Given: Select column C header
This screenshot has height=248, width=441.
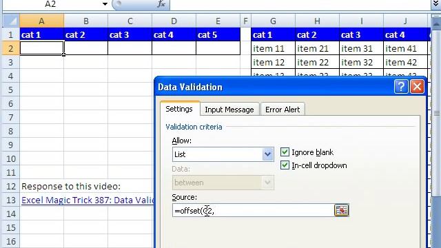Looking at the screenshot, I should click(130, 21).
